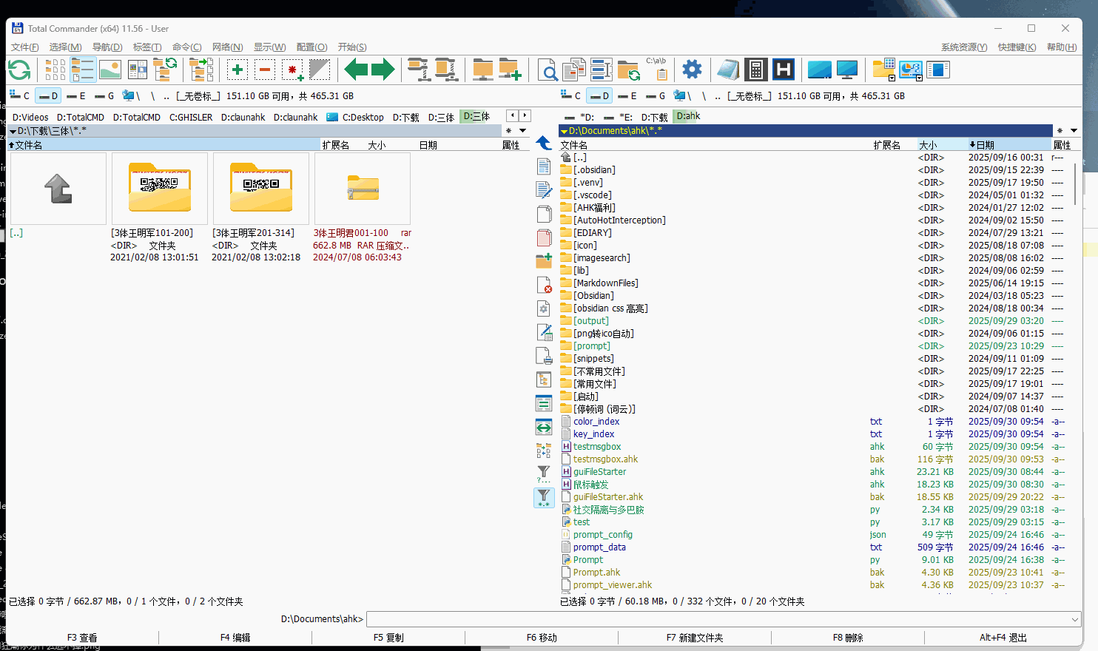
Task: Open left panel directory history dropdown arrow
Action: [x=522, y=131]
